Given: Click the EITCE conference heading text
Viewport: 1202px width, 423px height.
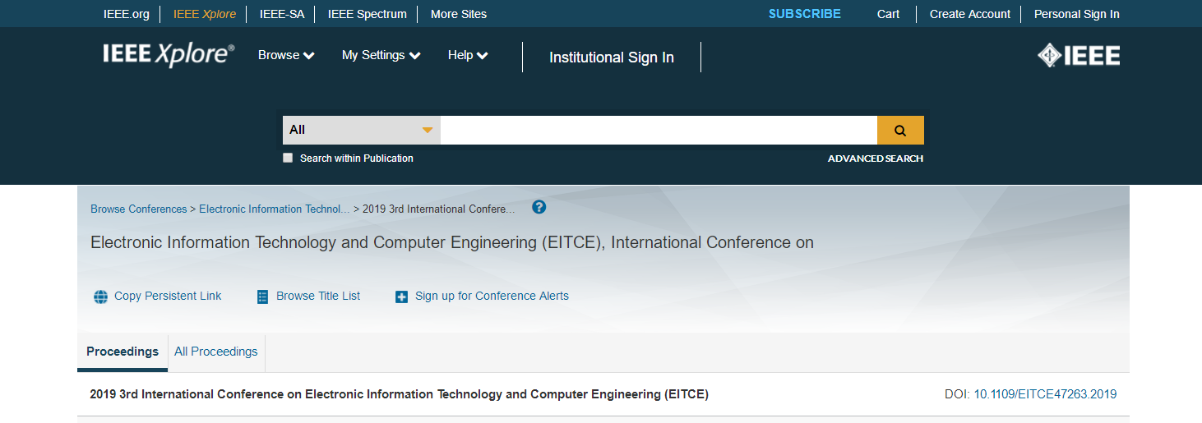Looking at the screenshot, I should 452,242.
